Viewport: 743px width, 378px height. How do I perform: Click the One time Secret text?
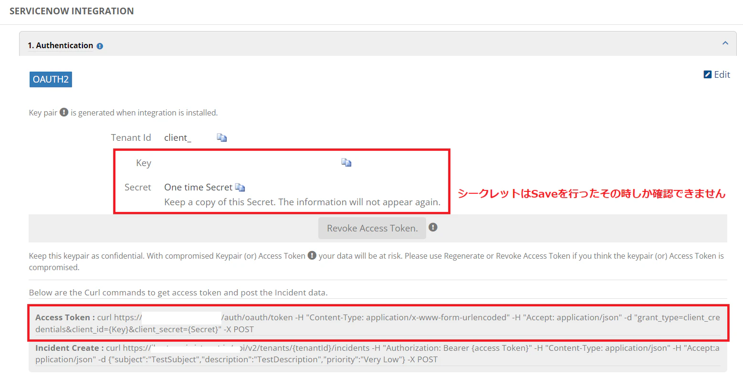point(199,187)
